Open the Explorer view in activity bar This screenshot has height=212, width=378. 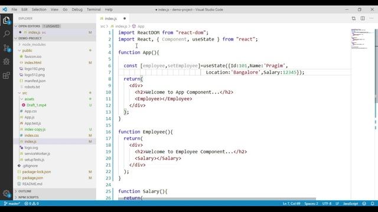6,20
